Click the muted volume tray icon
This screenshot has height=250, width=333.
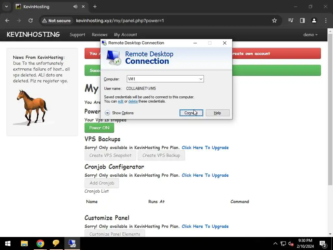(x=291, y=243)
